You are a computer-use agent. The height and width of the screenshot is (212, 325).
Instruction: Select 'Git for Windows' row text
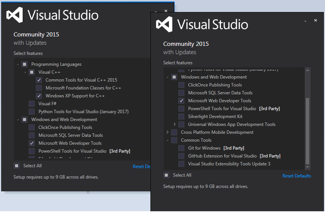[x=204, y=148]
